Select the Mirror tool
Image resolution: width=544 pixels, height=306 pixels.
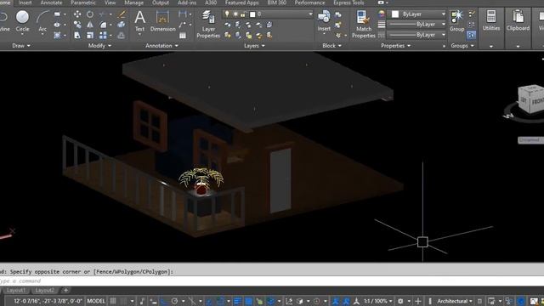90,25
